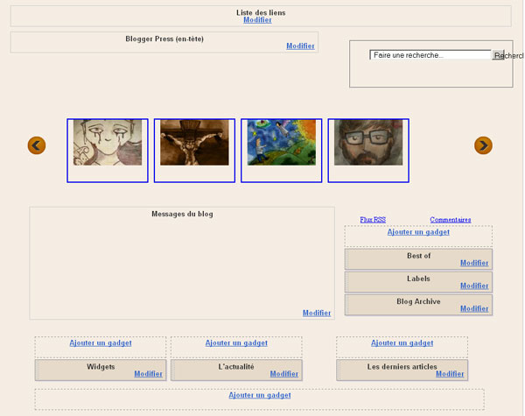525x416 pixels.
Task: Add a gadget above L'actualité
Action: point(236,343)
